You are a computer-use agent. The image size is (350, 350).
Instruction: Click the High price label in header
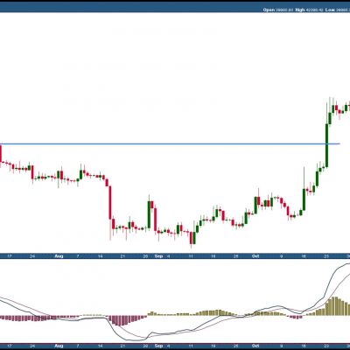300,10
